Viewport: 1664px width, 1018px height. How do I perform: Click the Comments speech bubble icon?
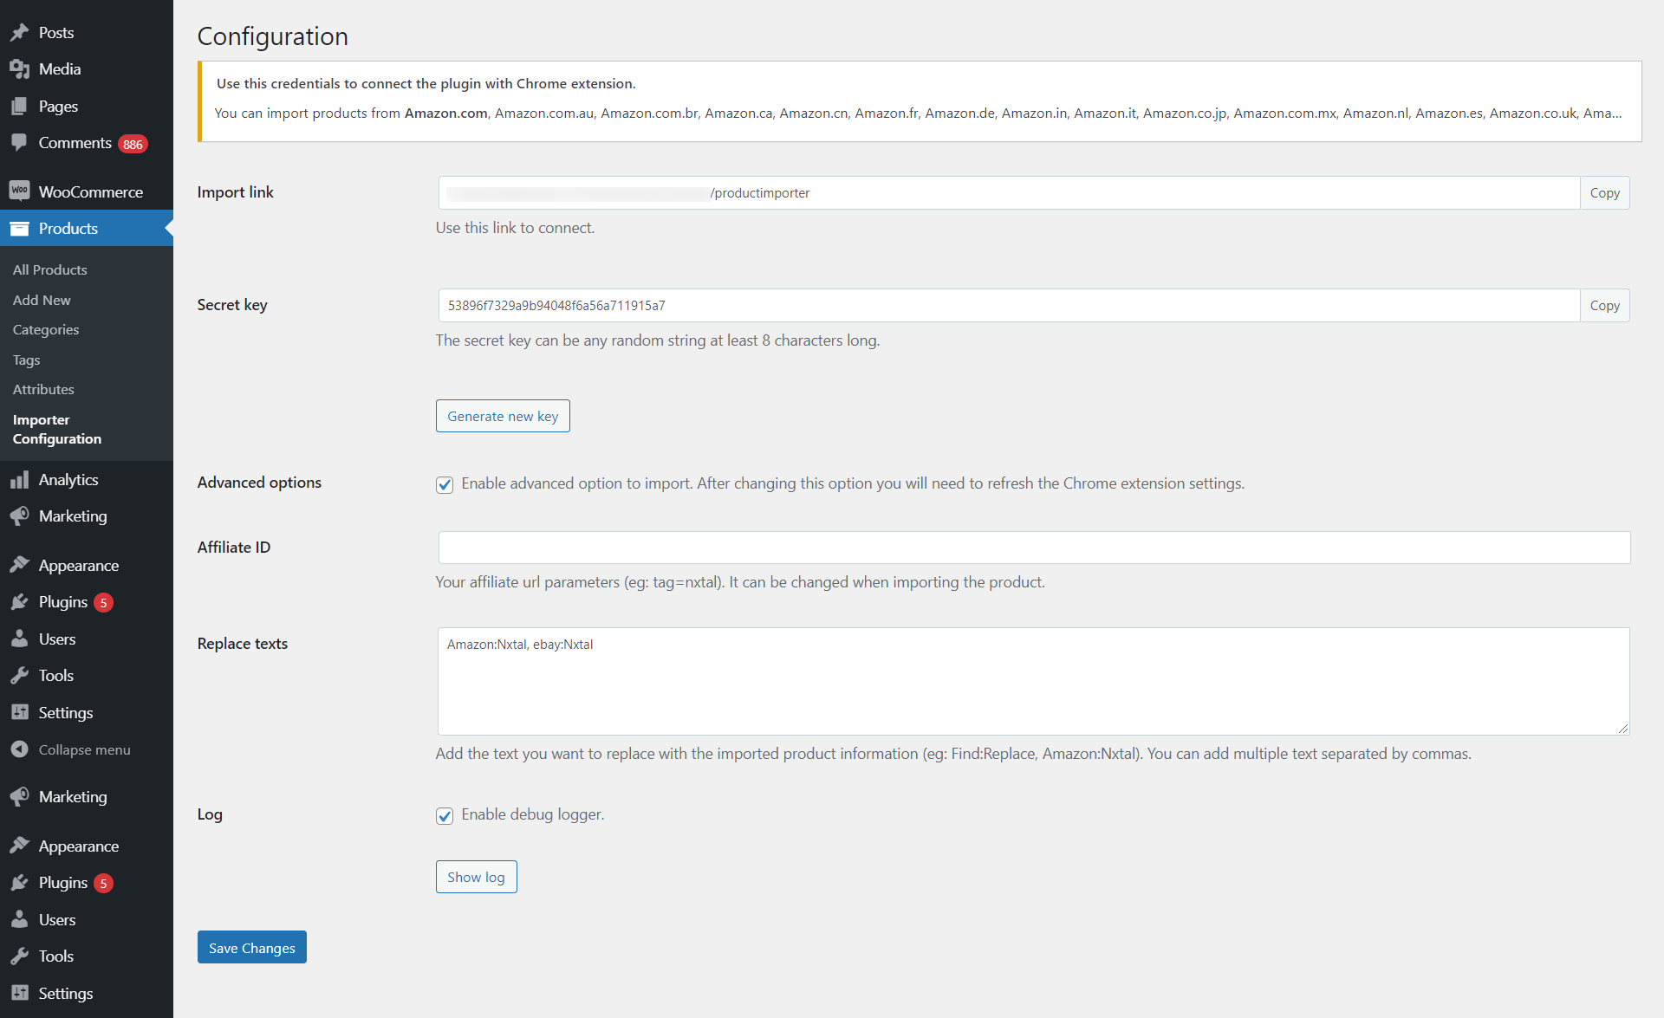pos(19,143)
